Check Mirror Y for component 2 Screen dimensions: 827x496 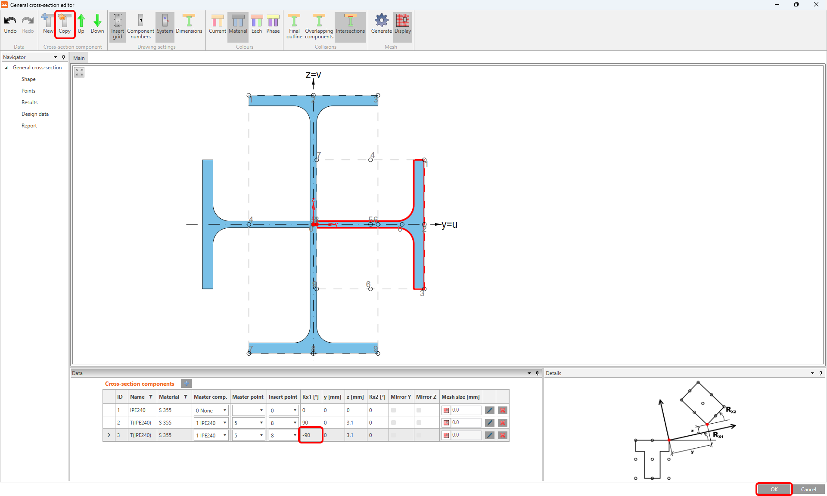point(393,423)
